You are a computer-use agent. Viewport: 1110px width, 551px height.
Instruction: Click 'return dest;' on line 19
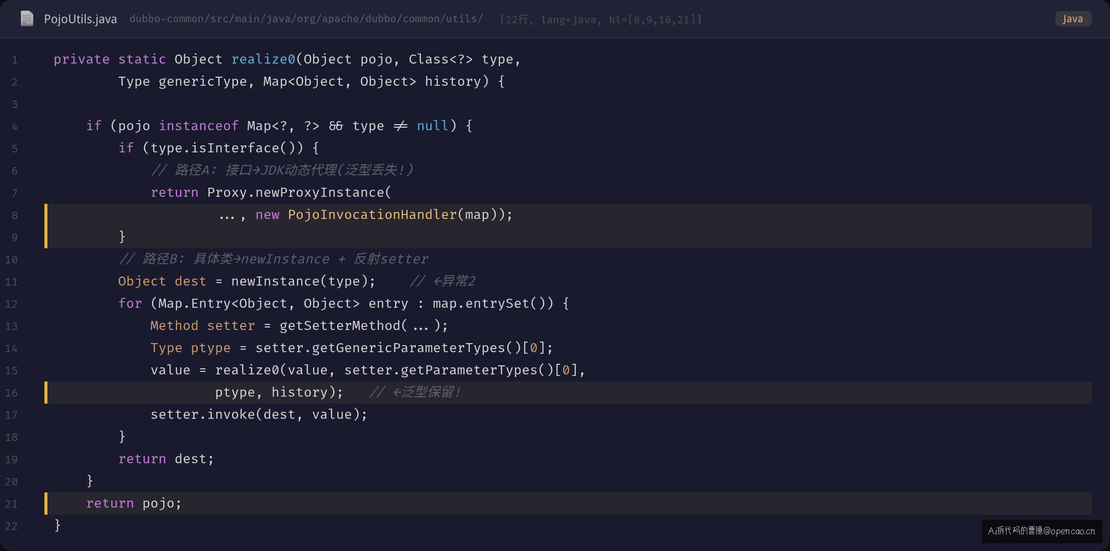pos(166,459)
